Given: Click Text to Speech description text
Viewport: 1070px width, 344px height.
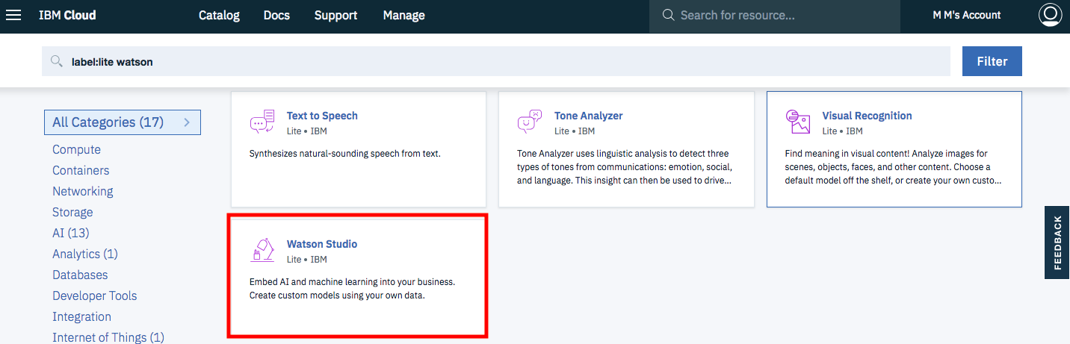Looking at the screenshot, I should [345, 154].
